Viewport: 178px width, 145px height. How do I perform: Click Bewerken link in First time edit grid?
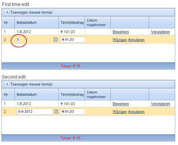pos(121,32)
